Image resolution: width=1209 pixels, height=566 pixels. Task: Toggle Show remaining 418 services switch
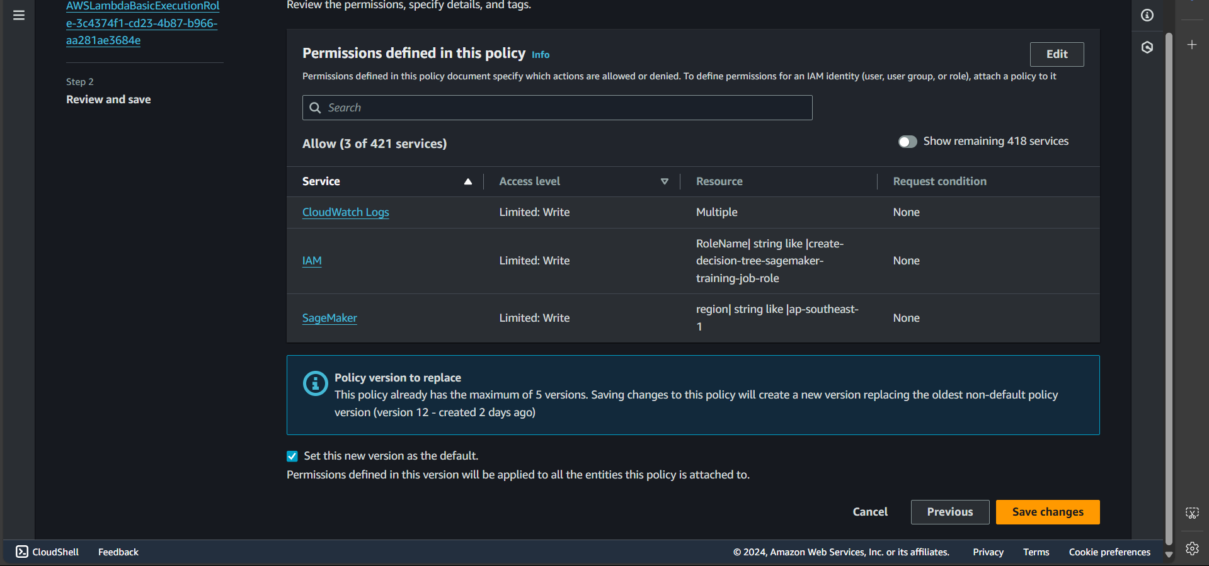click(907, 142)
